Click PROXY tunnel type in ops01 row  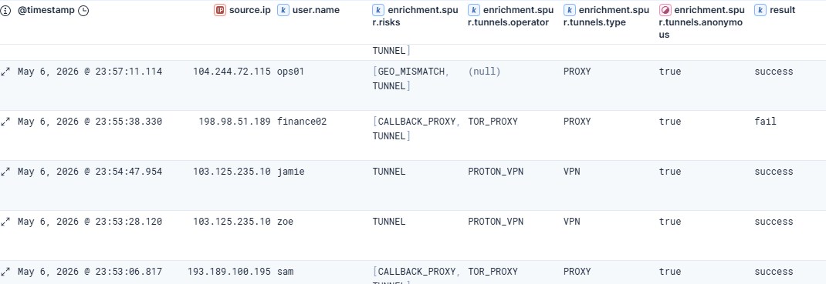point(577,72)
